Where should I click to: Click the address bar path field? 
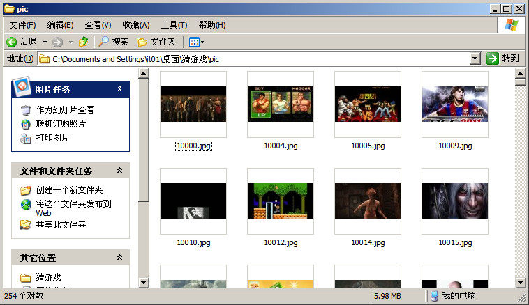pos(254,59)
